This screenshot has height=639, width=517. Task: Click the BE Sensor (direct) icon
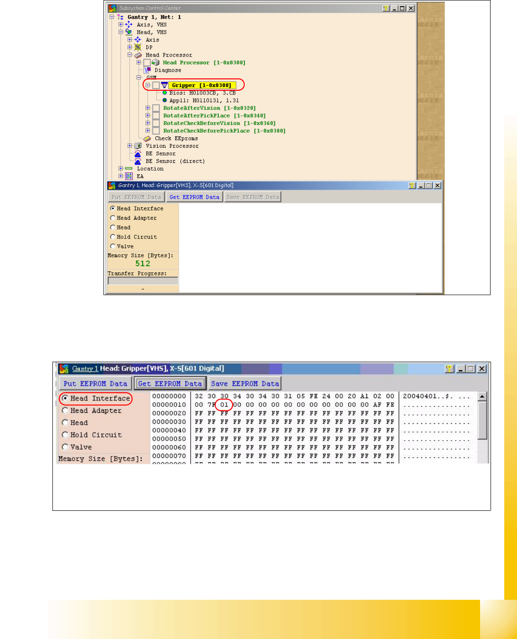pyautogui.click(x=138, y=161)
